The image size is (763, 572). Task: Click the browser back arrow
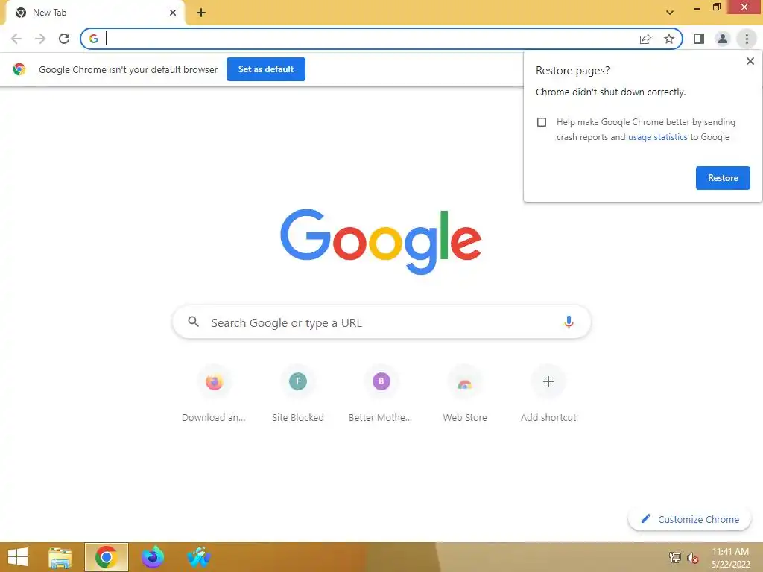(x=16, y=39)
